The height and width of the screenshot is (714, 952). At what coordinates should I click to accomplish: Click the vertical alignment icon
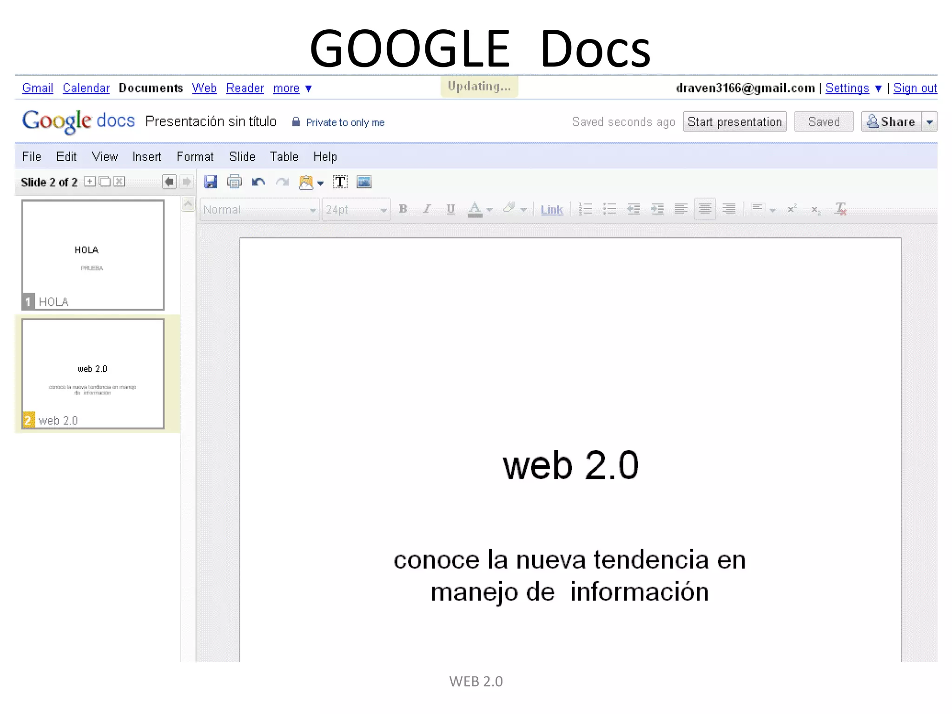pos(757,208)
